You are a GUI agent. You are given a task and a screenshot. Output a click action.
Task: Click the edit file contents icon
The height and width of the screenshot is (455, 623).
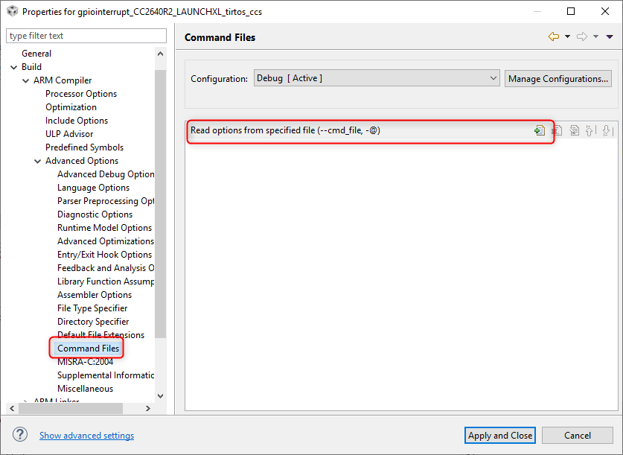pyautogui.click(x=575, y=130)
